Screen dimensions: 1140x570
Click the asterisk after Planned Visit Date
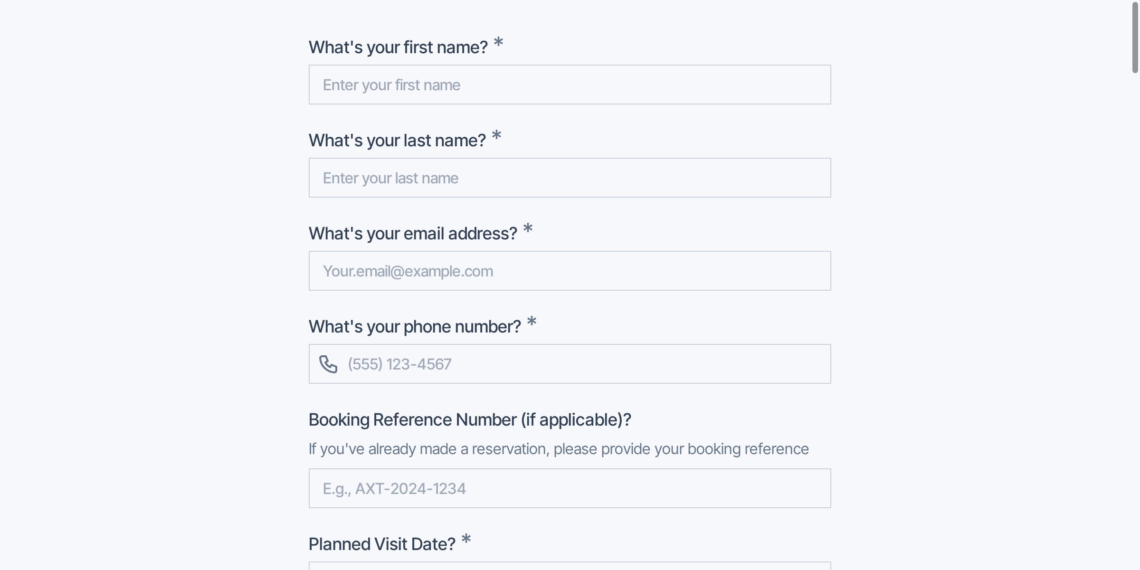(466, 539)
